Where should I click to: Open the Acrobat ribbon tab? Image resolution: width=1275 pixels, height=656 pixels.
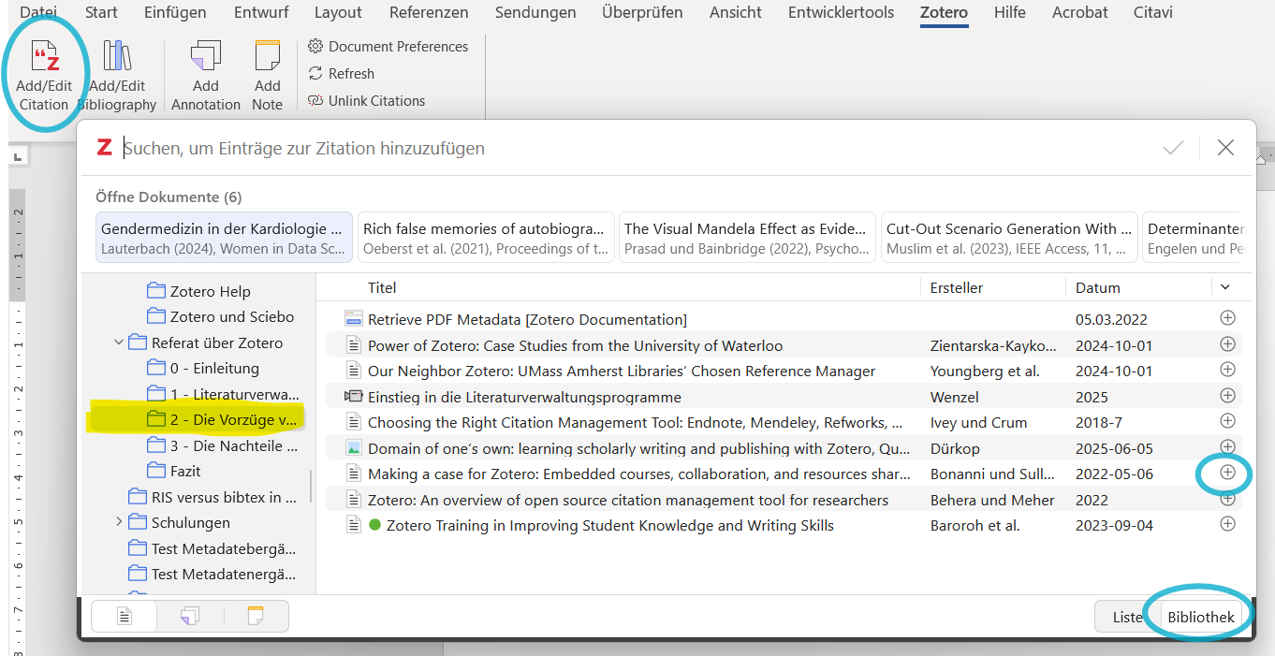pos(1079,12)
